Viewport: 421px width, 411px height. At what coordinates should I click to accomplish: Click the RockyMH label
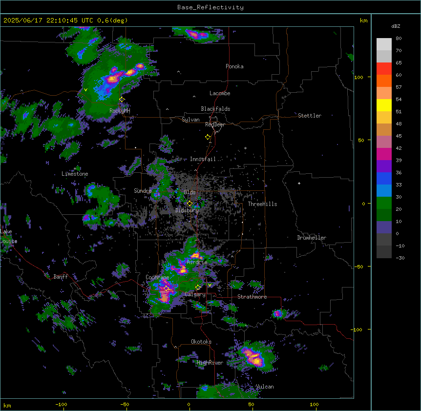(120, 111)
